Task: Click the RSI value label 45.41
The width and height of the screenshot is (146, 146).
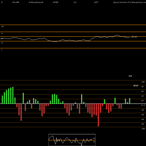Action: 134,37
